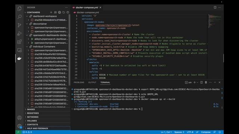Screen dimensions: 239x134
Task: Expand the NETWORKS section
Action: 47,117
